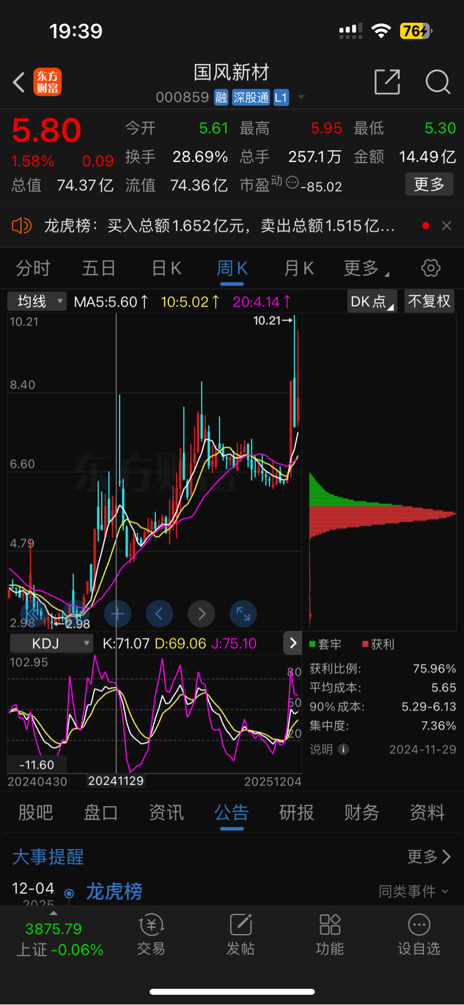Open the 东方财富 logo icon
Screen dimensions: 464x1005
pyautogui.click(x=47, y=82)
